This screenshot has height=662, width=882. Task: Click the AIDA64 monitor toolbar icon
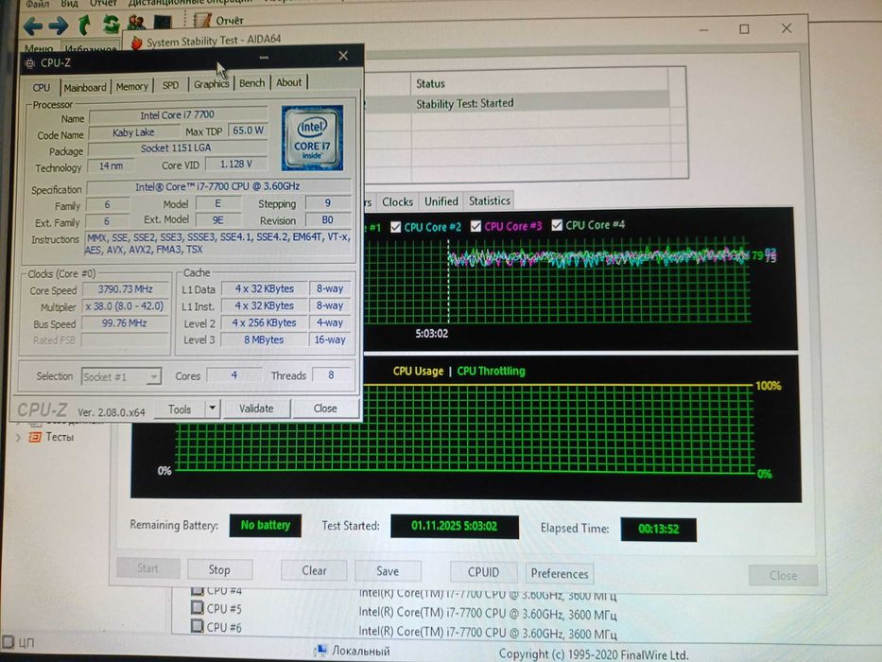point(163,22)
